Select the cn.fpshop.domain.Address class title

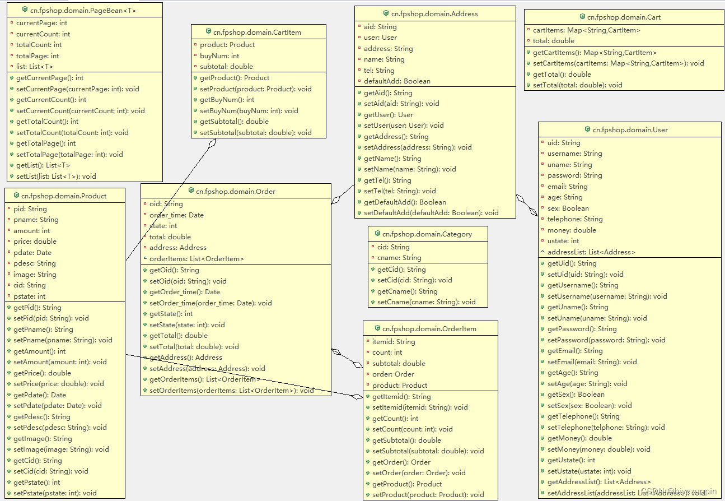(434, 13)
